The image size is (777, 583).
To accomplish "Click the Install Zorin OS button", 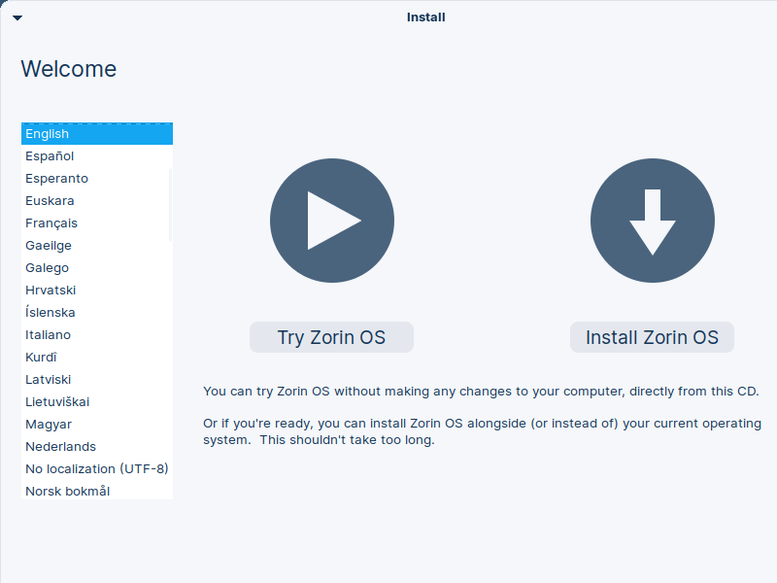I will coord(652,337).
